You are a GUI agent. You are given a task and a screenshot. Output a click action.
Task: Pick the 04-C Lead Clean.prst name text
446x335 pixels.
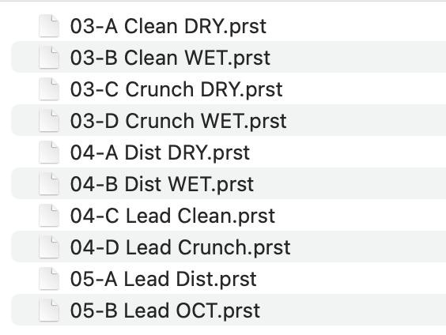tap(172, 216)
